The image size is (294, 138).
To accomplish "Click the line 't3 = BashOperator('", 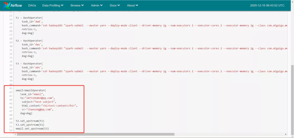I will click(x=29, y=64).
